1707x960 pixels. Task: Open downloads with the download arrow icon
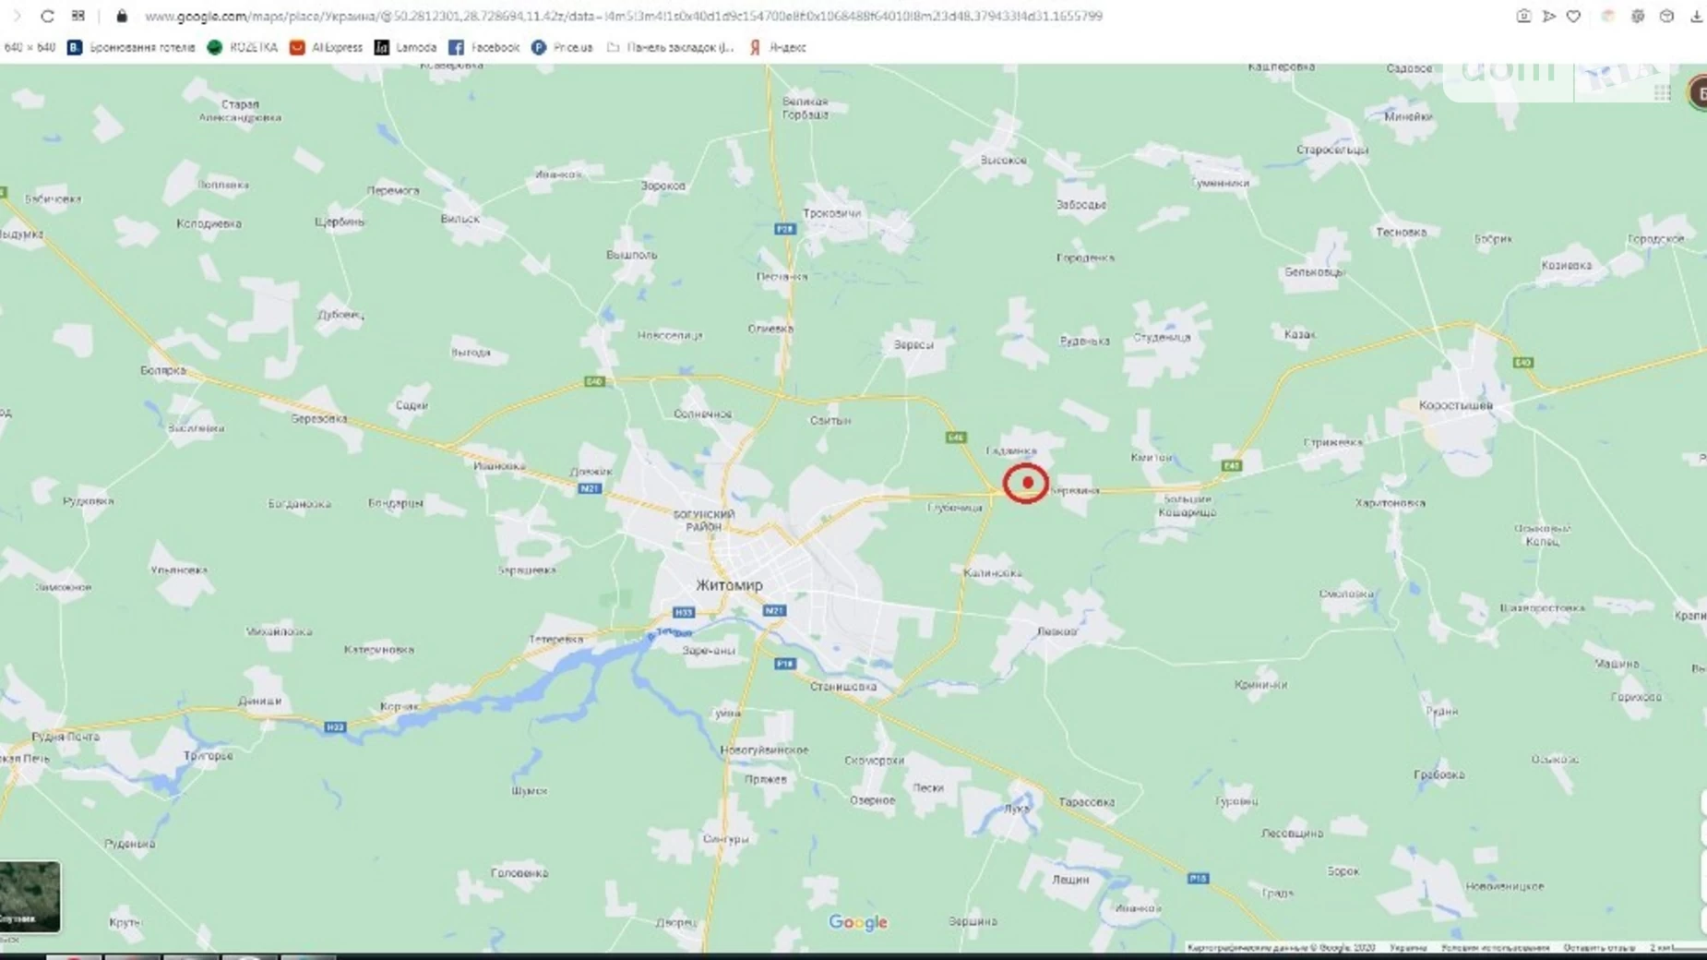click(x=1696, y=16)
